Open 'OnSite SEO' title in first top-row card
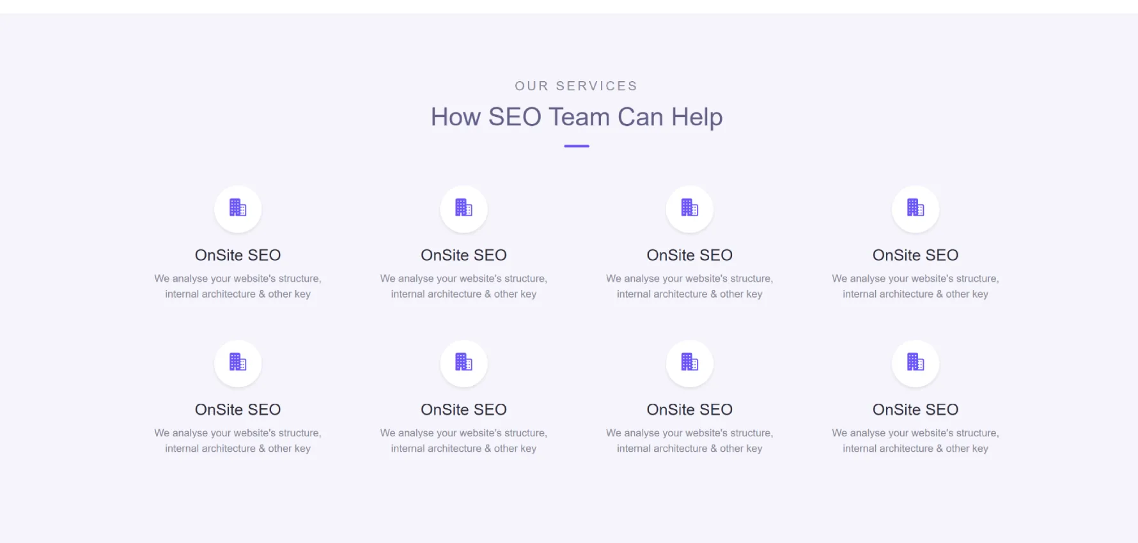This screenshot has width=1138, height=543. pyautogui.click(x=238, y=255)
